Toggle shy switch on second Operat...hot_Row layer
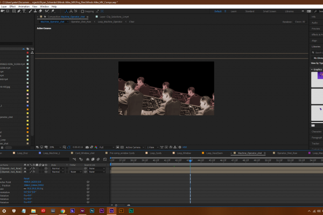The image size is (323, 215). 25,172
